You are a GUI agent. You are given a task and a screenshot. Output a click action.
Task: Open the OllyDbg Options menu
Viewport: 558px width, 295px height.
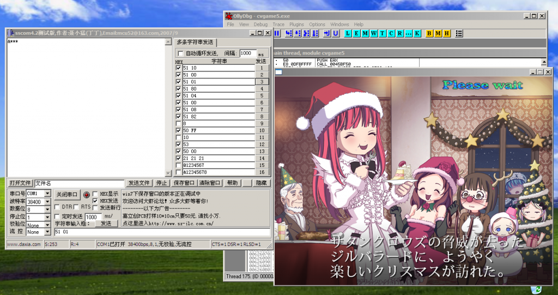tap(317, 25)
